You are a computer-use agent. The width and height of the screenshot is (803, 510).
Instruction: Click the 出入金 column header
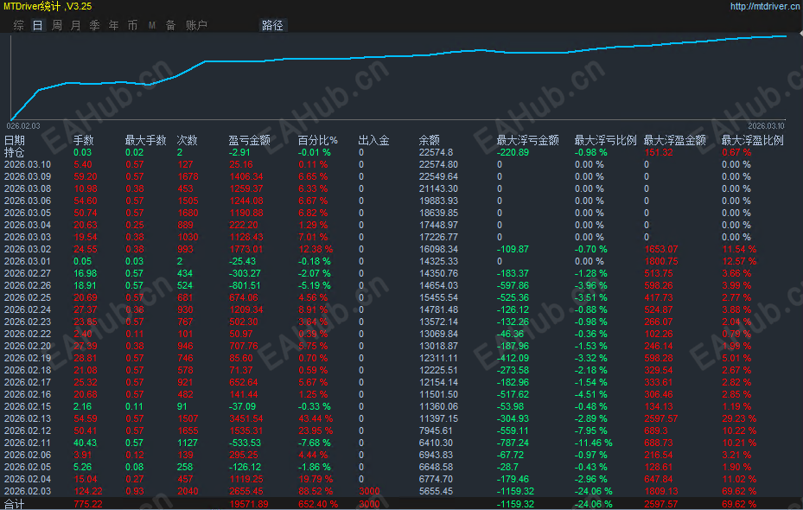pos(374,140)
